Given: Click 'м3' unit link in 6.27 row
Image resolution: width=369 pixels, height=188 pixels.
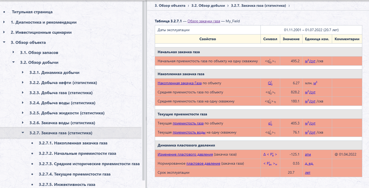Looking at the screenshot, I should (x=315, y=83).
